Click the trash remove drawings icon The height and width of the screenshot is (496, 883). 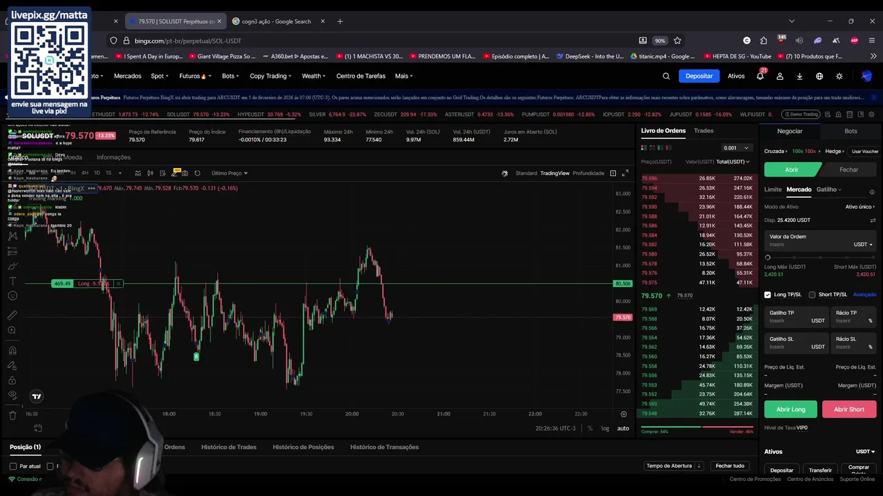pos(12,415)
